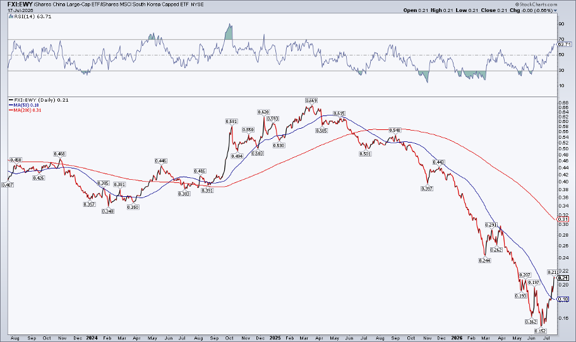Click the StockCharts.com copyright label
Viewport: 576px width, 342px height.
[536, 4]
